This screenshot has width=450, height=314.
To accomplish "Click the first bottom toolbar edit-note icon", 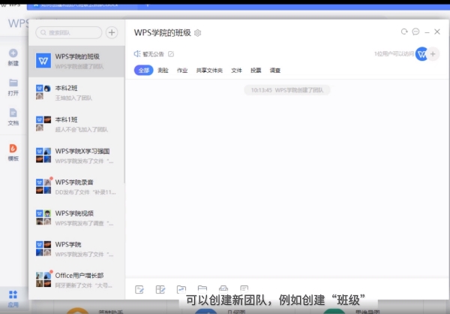I will click(139, 289).
